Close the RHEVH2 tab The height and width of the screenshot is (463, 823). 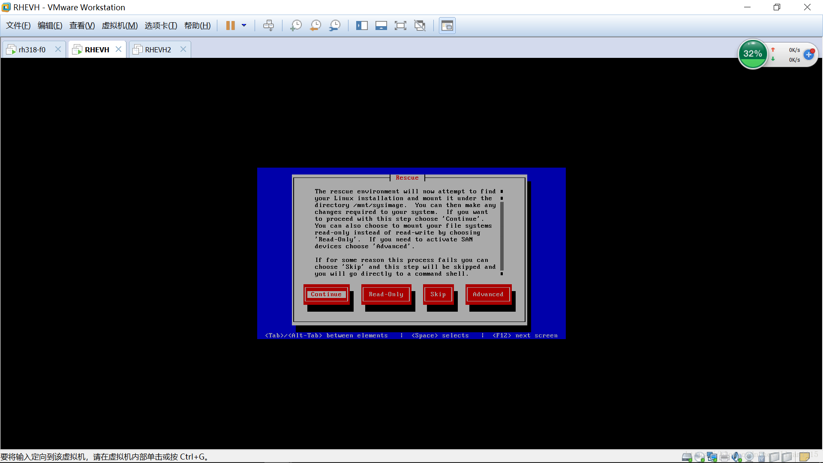(183, 49)
